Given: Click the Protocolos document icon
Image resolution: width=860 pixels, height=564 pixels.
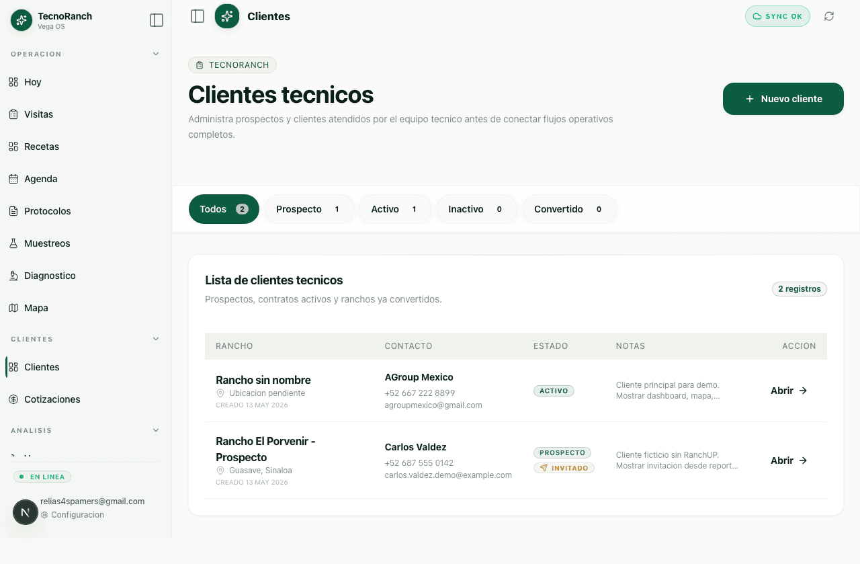Looking at the screenshot, I should (13, 211).
